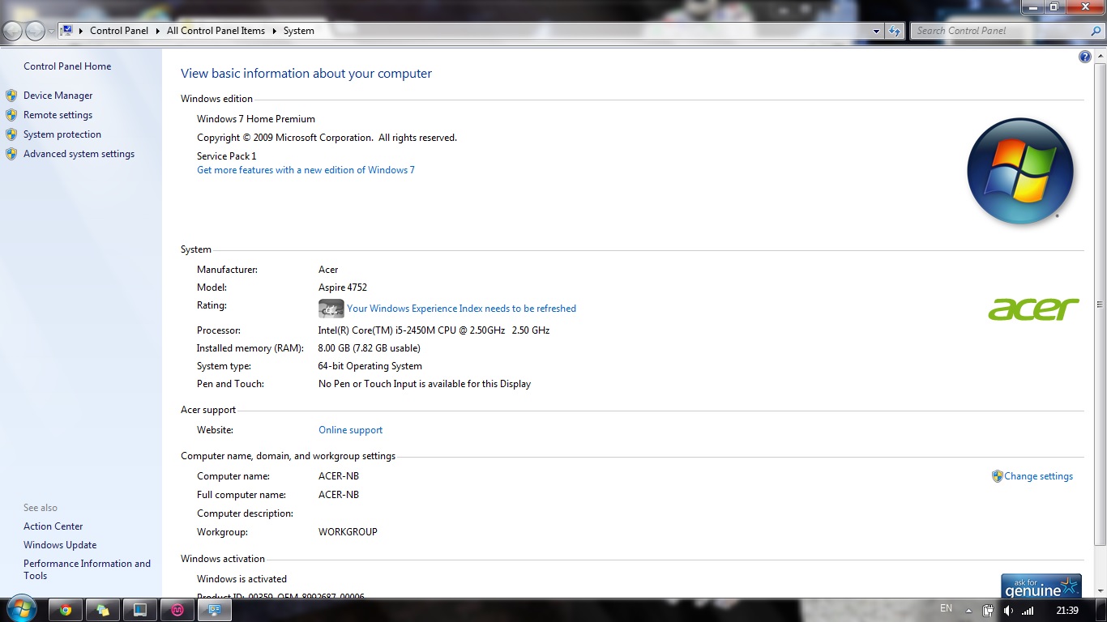Open the address bar history dropdown
1107x622 pixels.
[x=877, y=31]
